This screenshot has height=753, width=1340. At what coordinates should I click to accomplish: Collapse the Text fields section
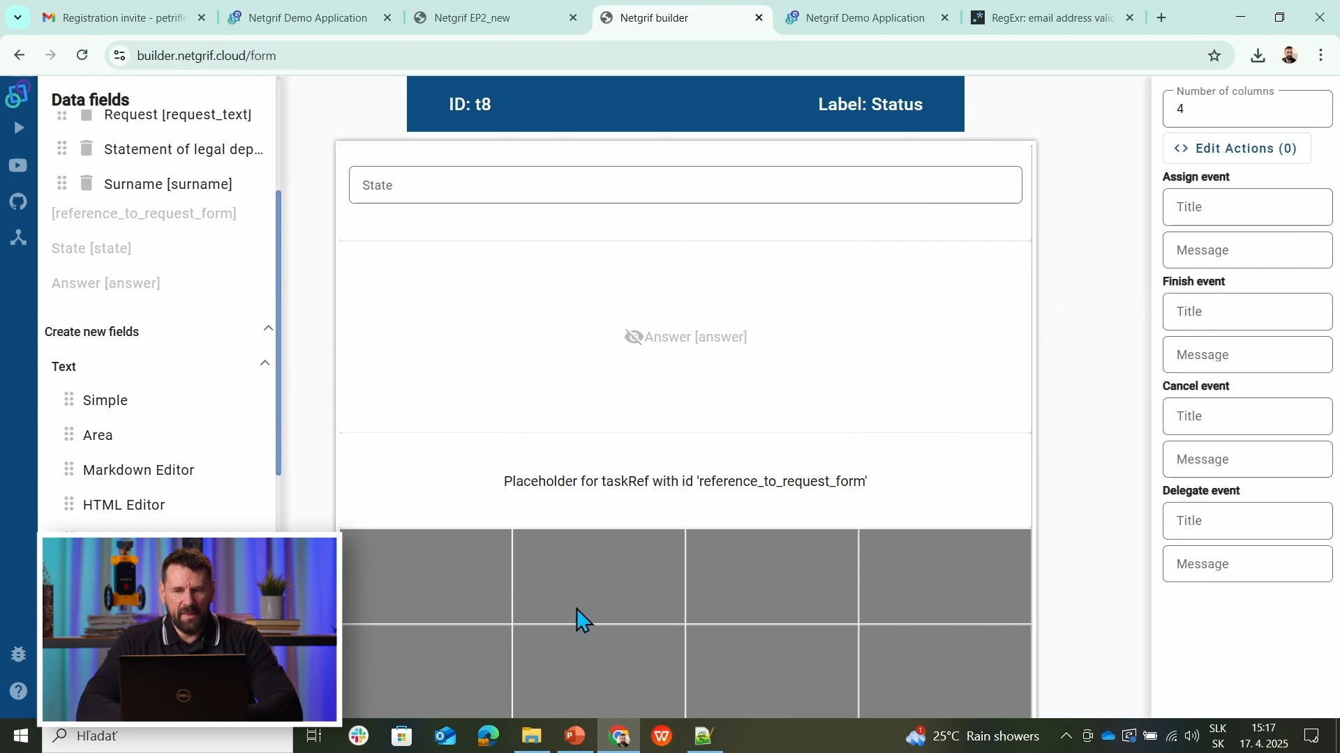(264, 363)
